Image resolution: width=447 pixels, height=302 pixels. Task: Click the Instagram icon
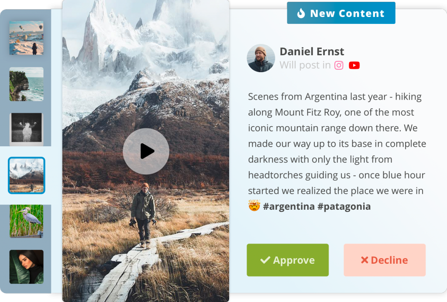point(339,65)
